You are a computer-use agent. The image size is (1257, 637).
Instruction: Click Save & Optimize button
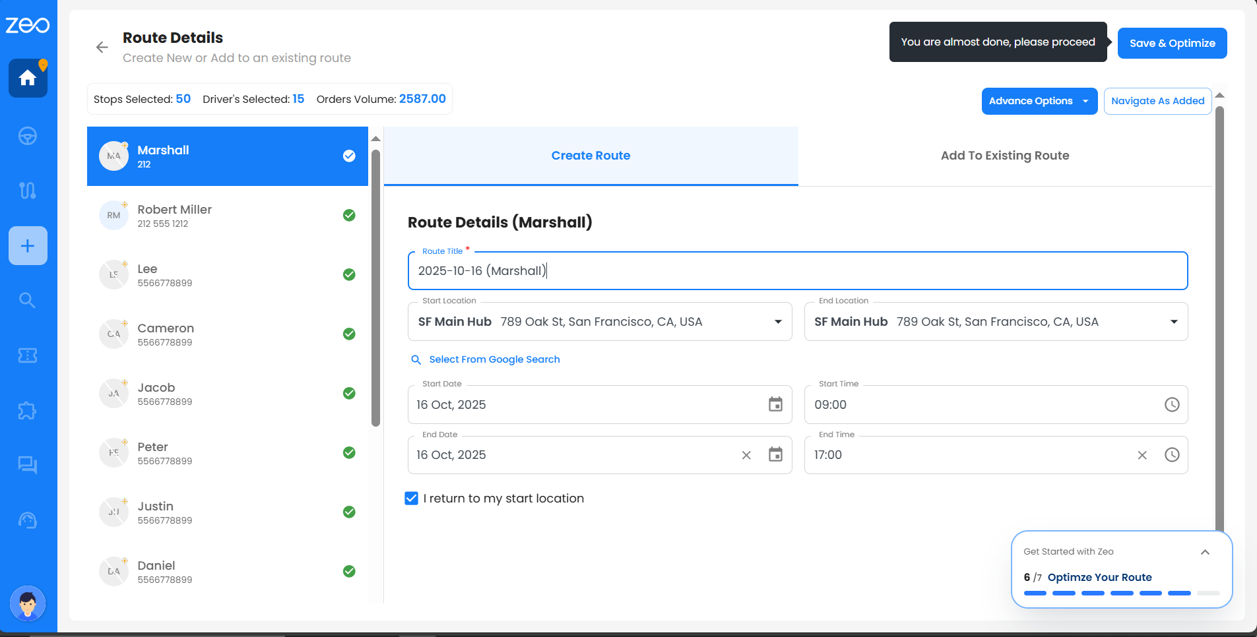pyautogui.click(x=1172, y=44)
